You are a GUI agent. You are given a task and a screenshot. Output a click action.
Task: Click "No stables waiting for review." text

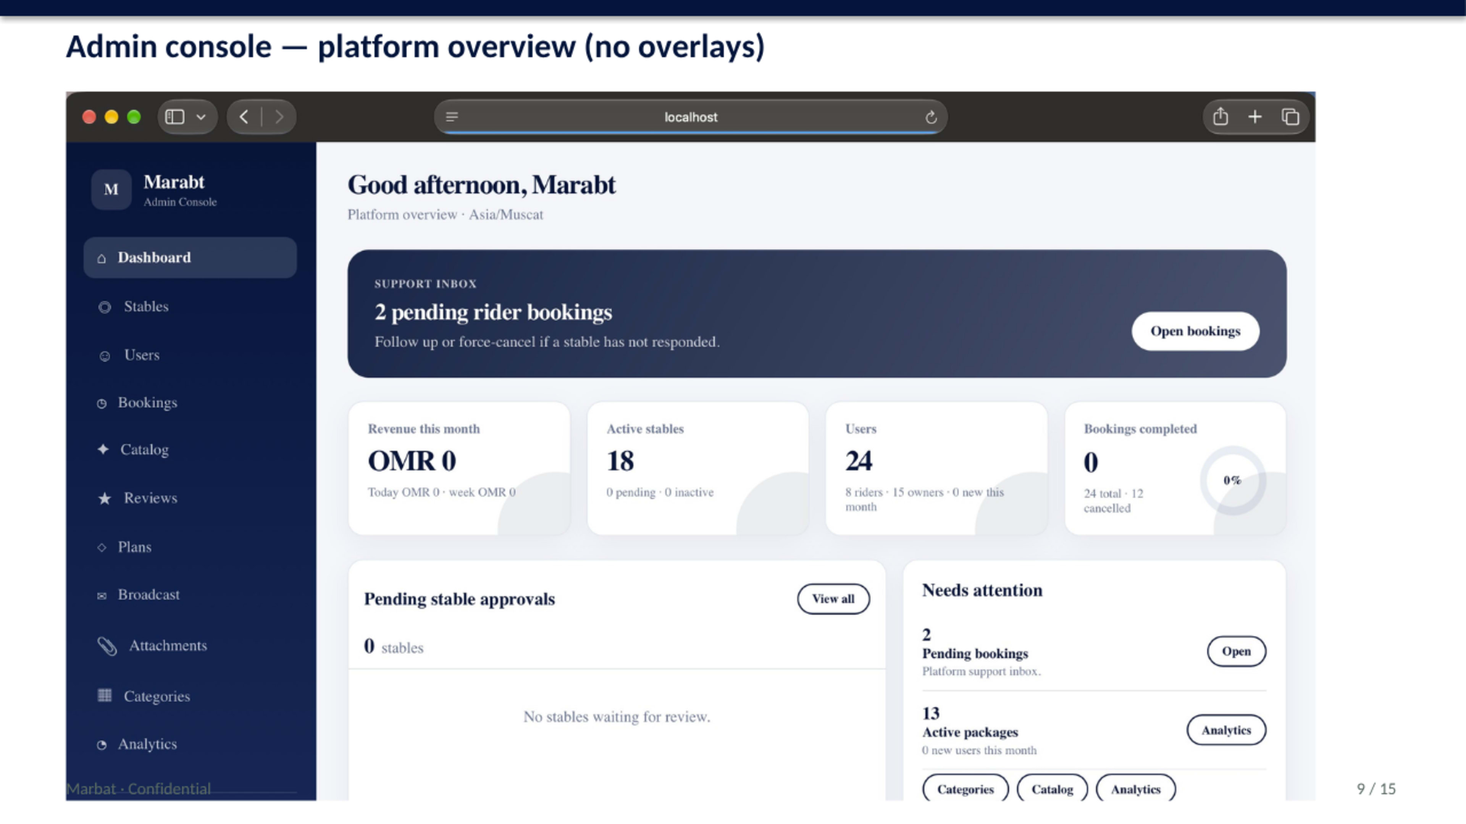coord(617,716)
